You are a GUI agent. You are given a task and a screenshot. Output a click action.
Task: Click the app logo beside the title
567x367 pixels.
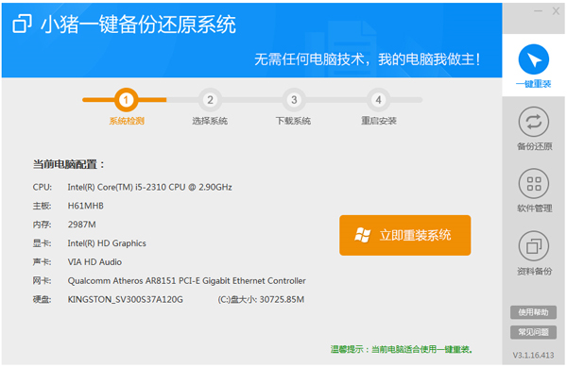tap(22, 24)
